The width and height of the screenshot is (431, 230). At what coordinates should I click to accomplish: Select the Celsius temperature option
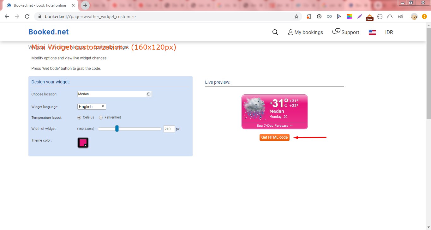point(86,117)
